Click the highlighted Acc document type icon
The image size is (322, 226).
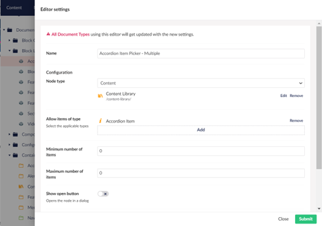(x=21, y=61)
